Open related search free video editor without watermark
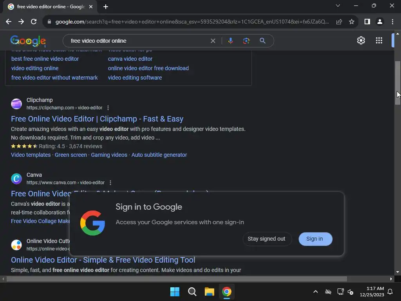The width and height of the screenshot is (401, 301). tap(54, 78)
